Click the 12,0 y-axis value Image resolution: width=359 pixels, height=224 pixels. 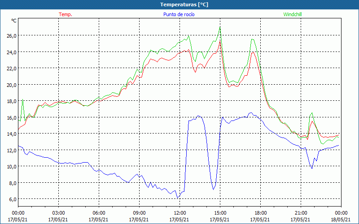click(x=12, y=150)
